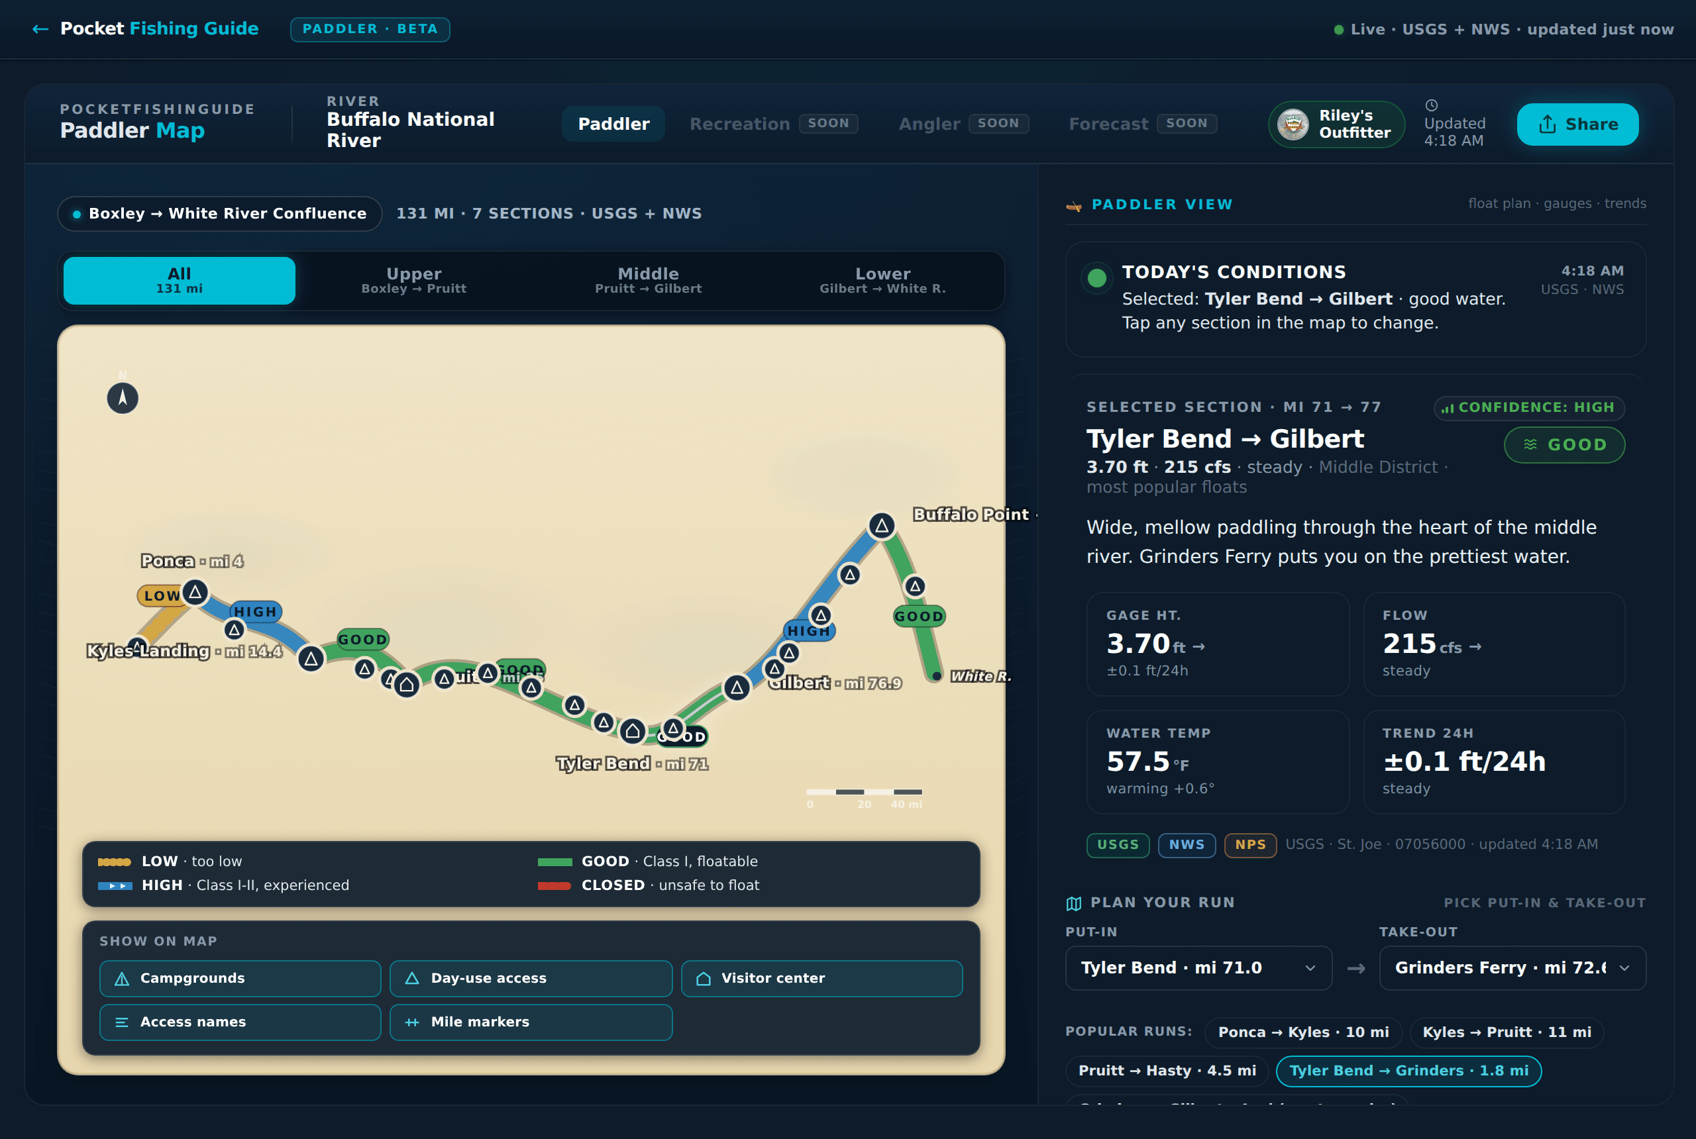
Task: Click the map icon beside Plan Your Run
Action: 1074,903
